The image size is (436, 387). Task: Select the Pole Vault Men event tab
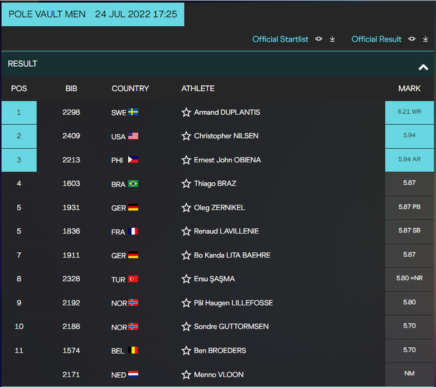point(92,14)
